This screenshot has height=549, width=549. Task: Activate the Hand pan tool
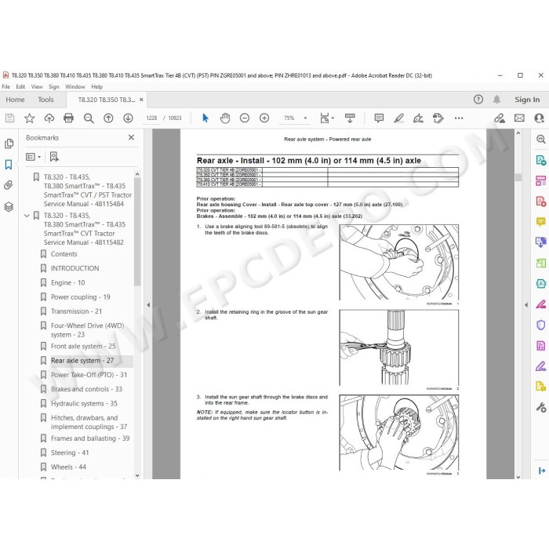click(225, 118)
